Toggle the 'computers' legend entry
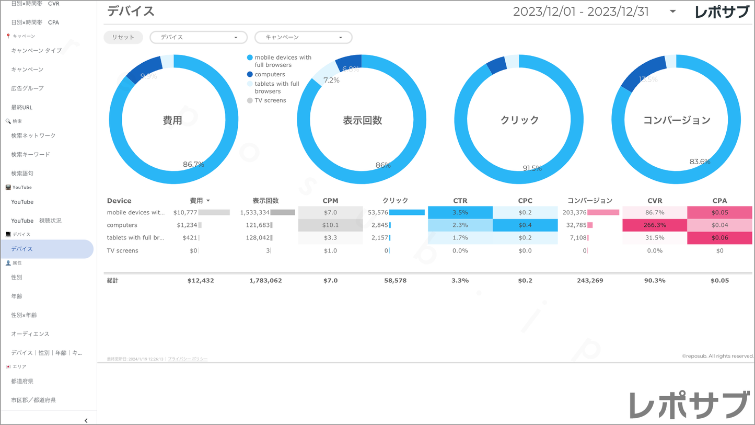755x425 pixels. [269, 75]
